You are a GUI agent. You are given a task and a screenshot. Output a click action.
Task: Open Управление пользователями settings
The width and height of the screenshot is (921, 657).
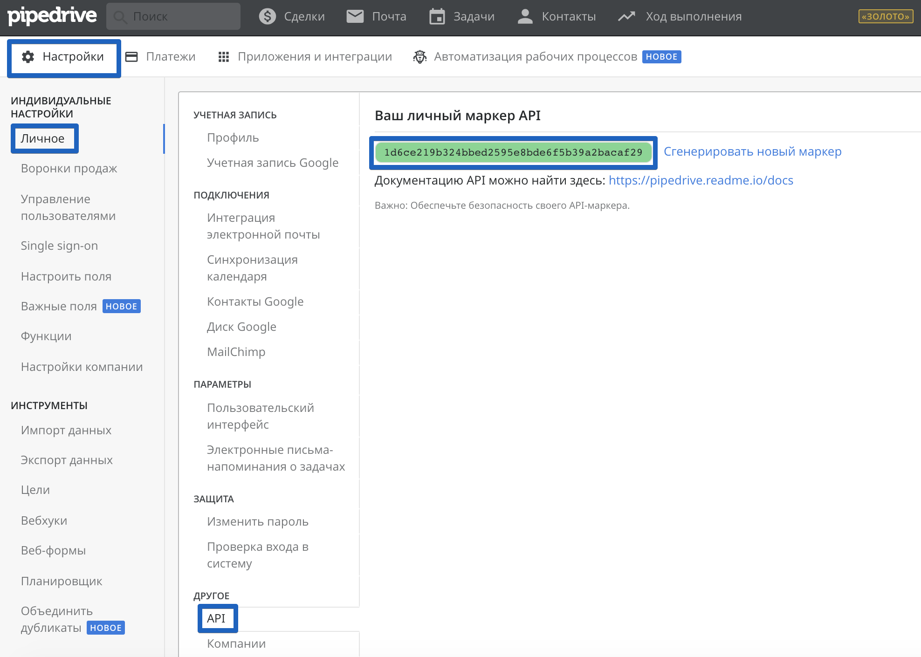point(68,207)
